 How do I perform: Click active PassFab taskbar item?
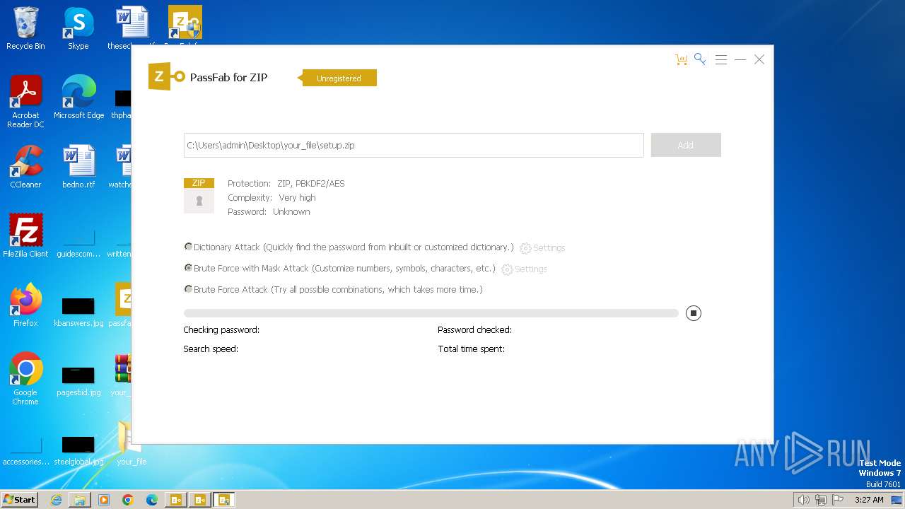(x=224, y=500)
